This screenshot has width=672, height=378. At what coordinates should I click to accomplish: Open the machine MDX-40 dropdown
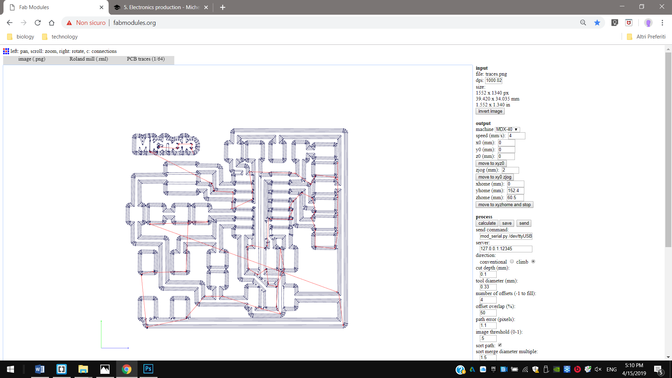tap(507, 129)
